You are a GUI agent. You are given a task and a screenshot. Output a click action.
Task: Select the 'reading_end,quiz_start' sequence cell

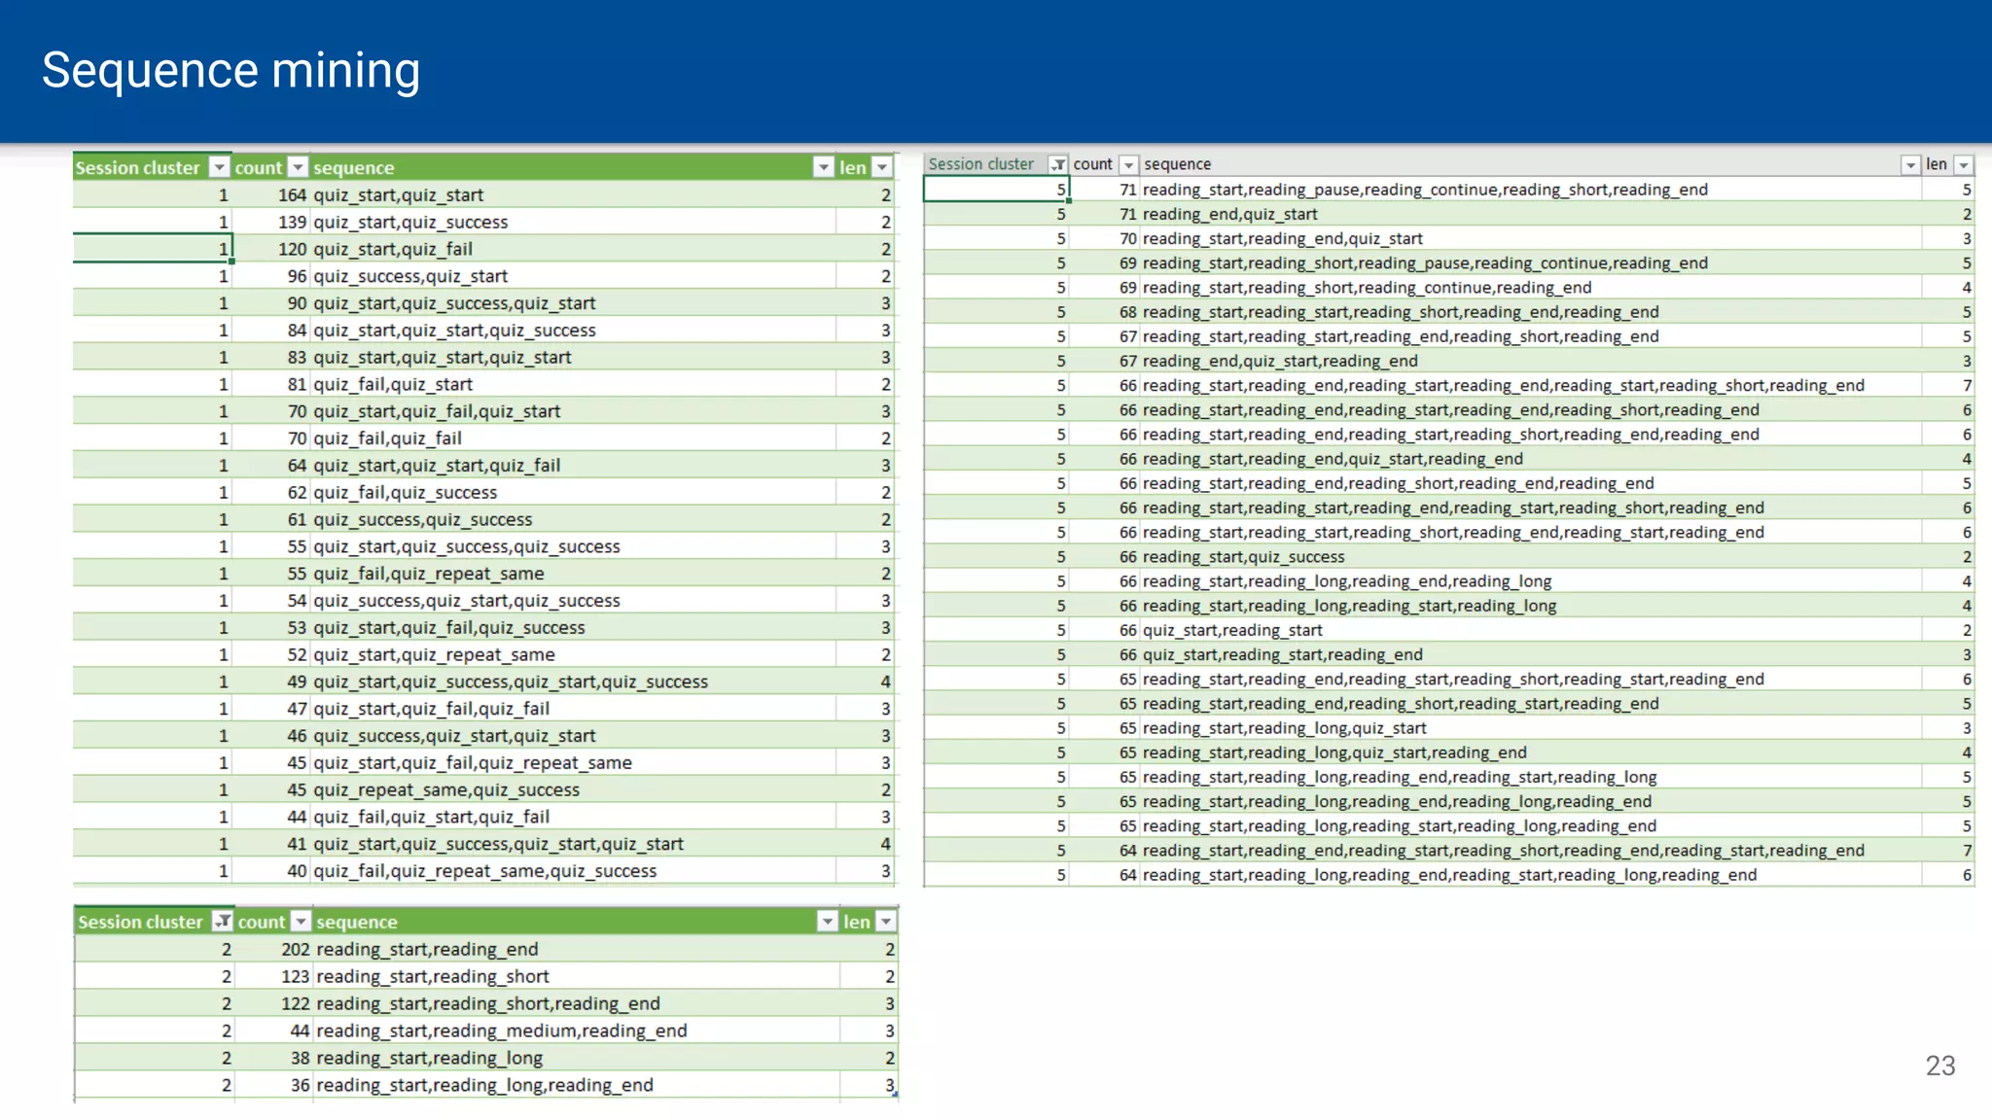click(1531, 214)
